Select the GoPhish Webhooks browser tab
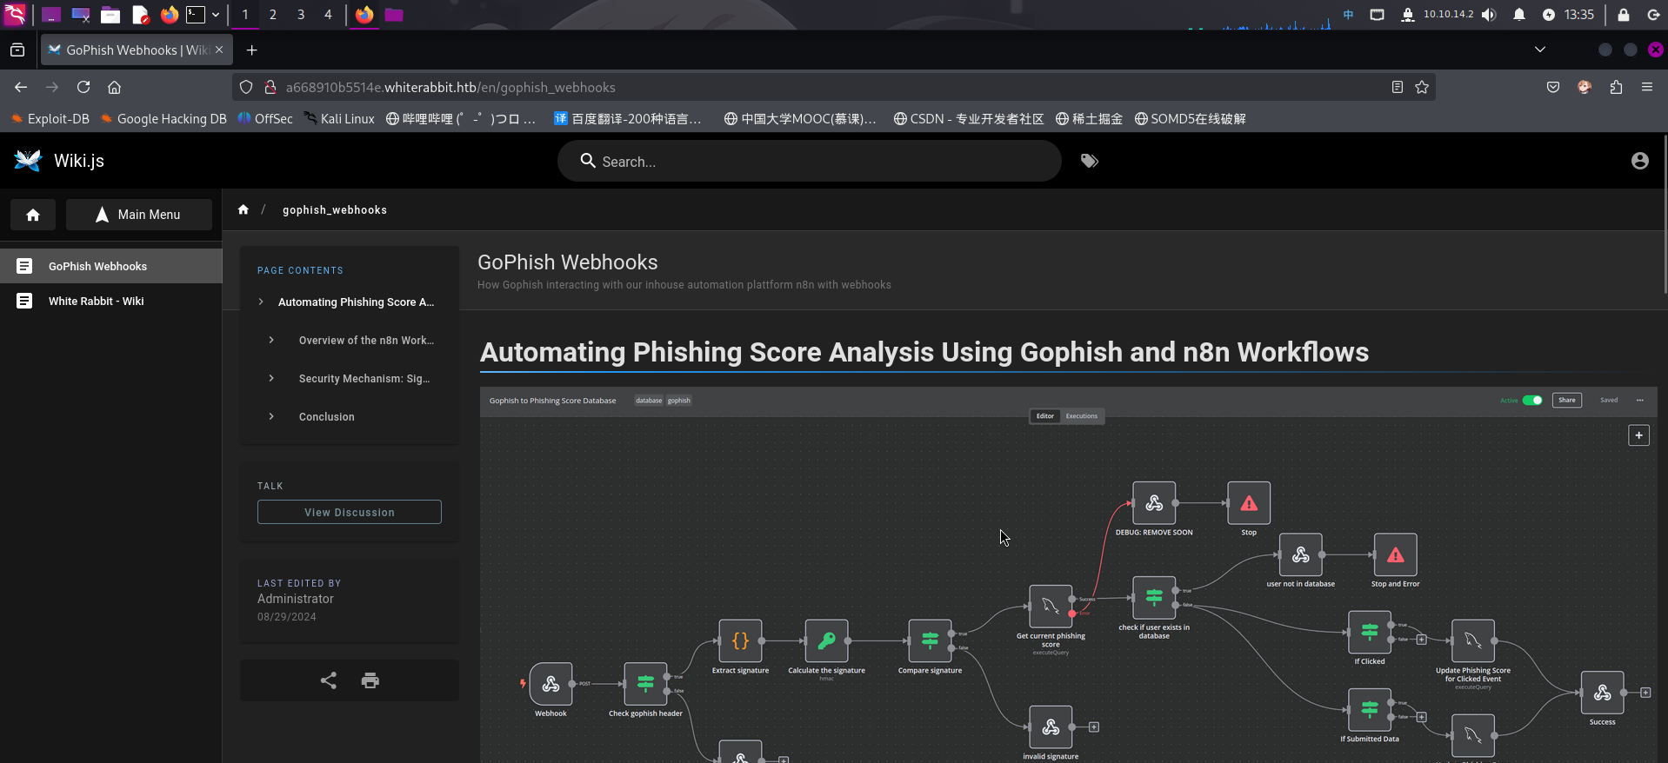This screenshot has width=1668, height=763. [137, 50]
